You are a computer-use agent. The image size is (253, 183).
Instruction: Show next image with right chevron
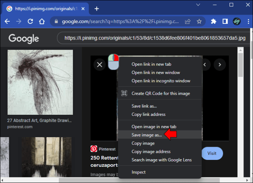(x=220, y=65)
